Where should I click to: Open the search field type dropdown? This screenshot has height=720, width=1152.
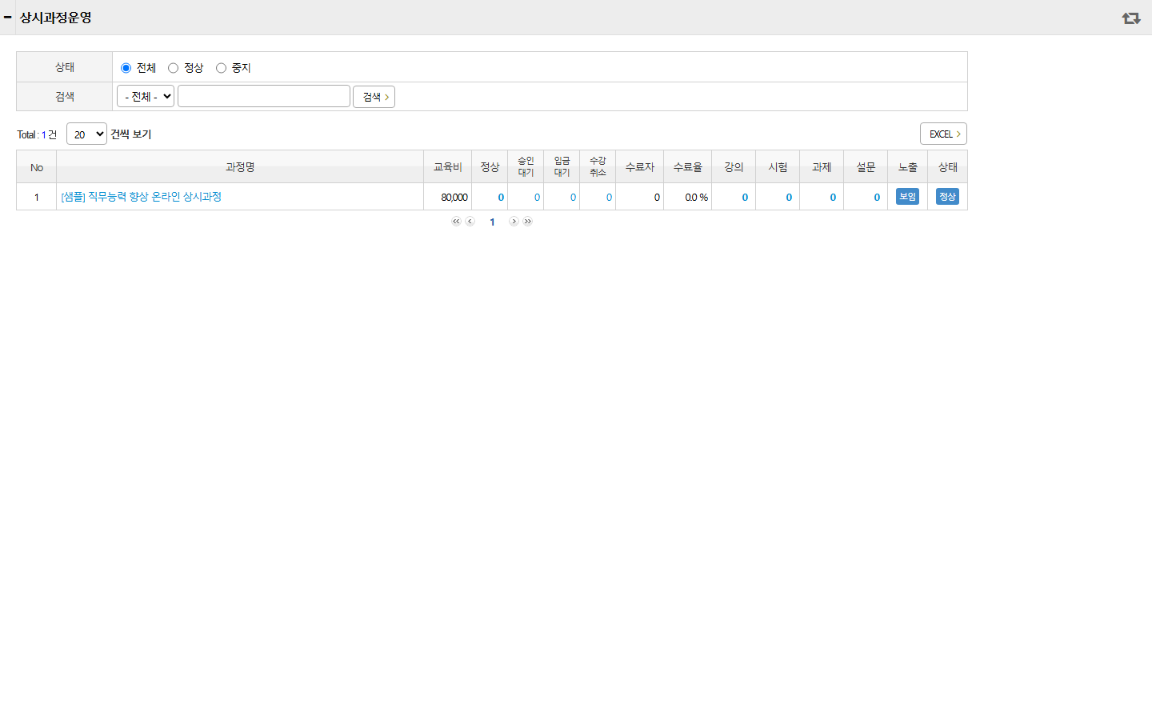click(x=146, y=96)
